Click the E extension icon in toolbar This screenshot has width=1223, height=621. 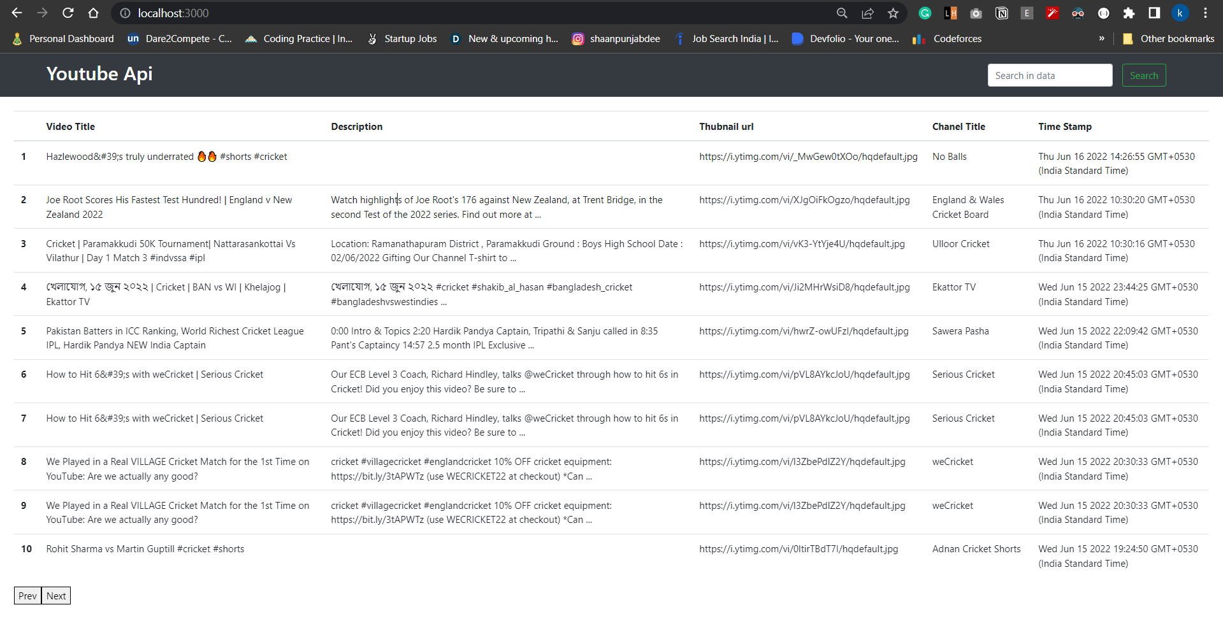pos(1027,13)
